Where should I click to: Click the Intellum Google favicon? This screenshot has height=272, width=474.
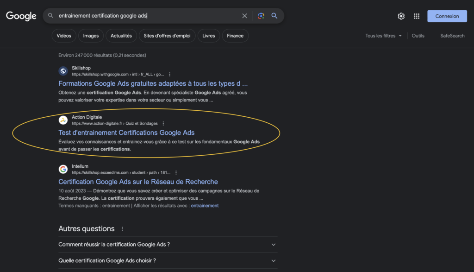[x=63, y=169]
